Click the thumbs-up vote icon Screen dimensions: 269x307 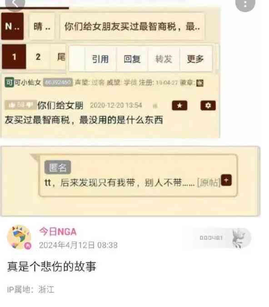[x=12, y=106]
